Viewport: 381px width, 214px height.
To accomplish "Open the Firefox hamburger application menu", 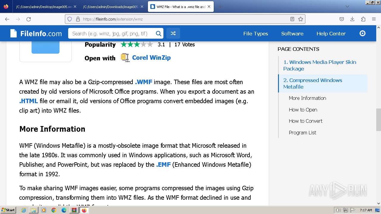I will (x=374, y=19).
